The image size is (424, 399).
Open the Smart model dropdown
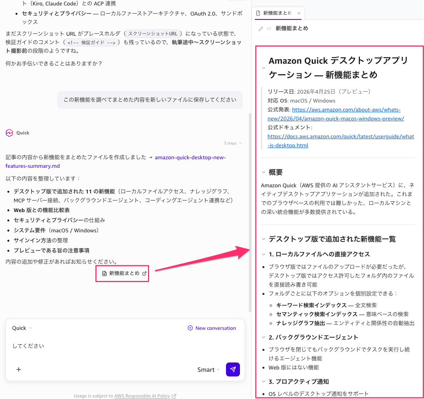tap(208, 370)
